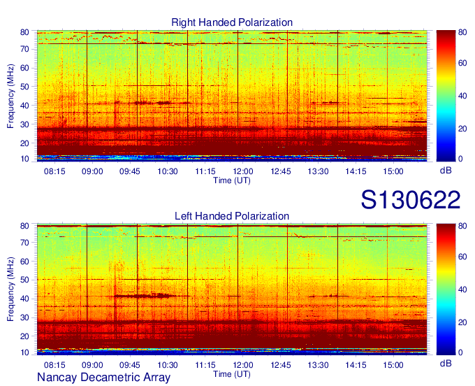Click the Right Handed Polarization title
Viewport: 475px width, 386px height.
click(232, 22)
